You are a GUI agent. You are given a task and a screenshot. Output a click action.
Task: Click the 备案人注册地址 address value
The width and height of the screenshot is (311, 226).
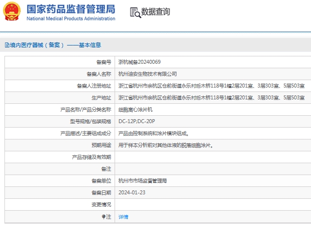[x=211, y=86]
